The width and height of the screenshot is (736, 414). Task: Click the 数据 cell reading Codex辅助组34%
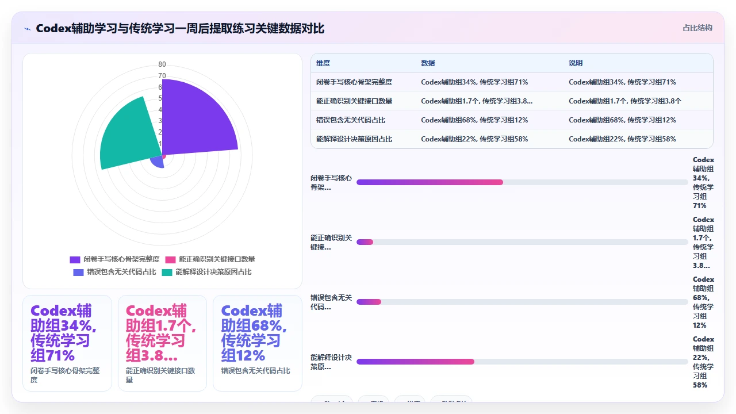474,82
